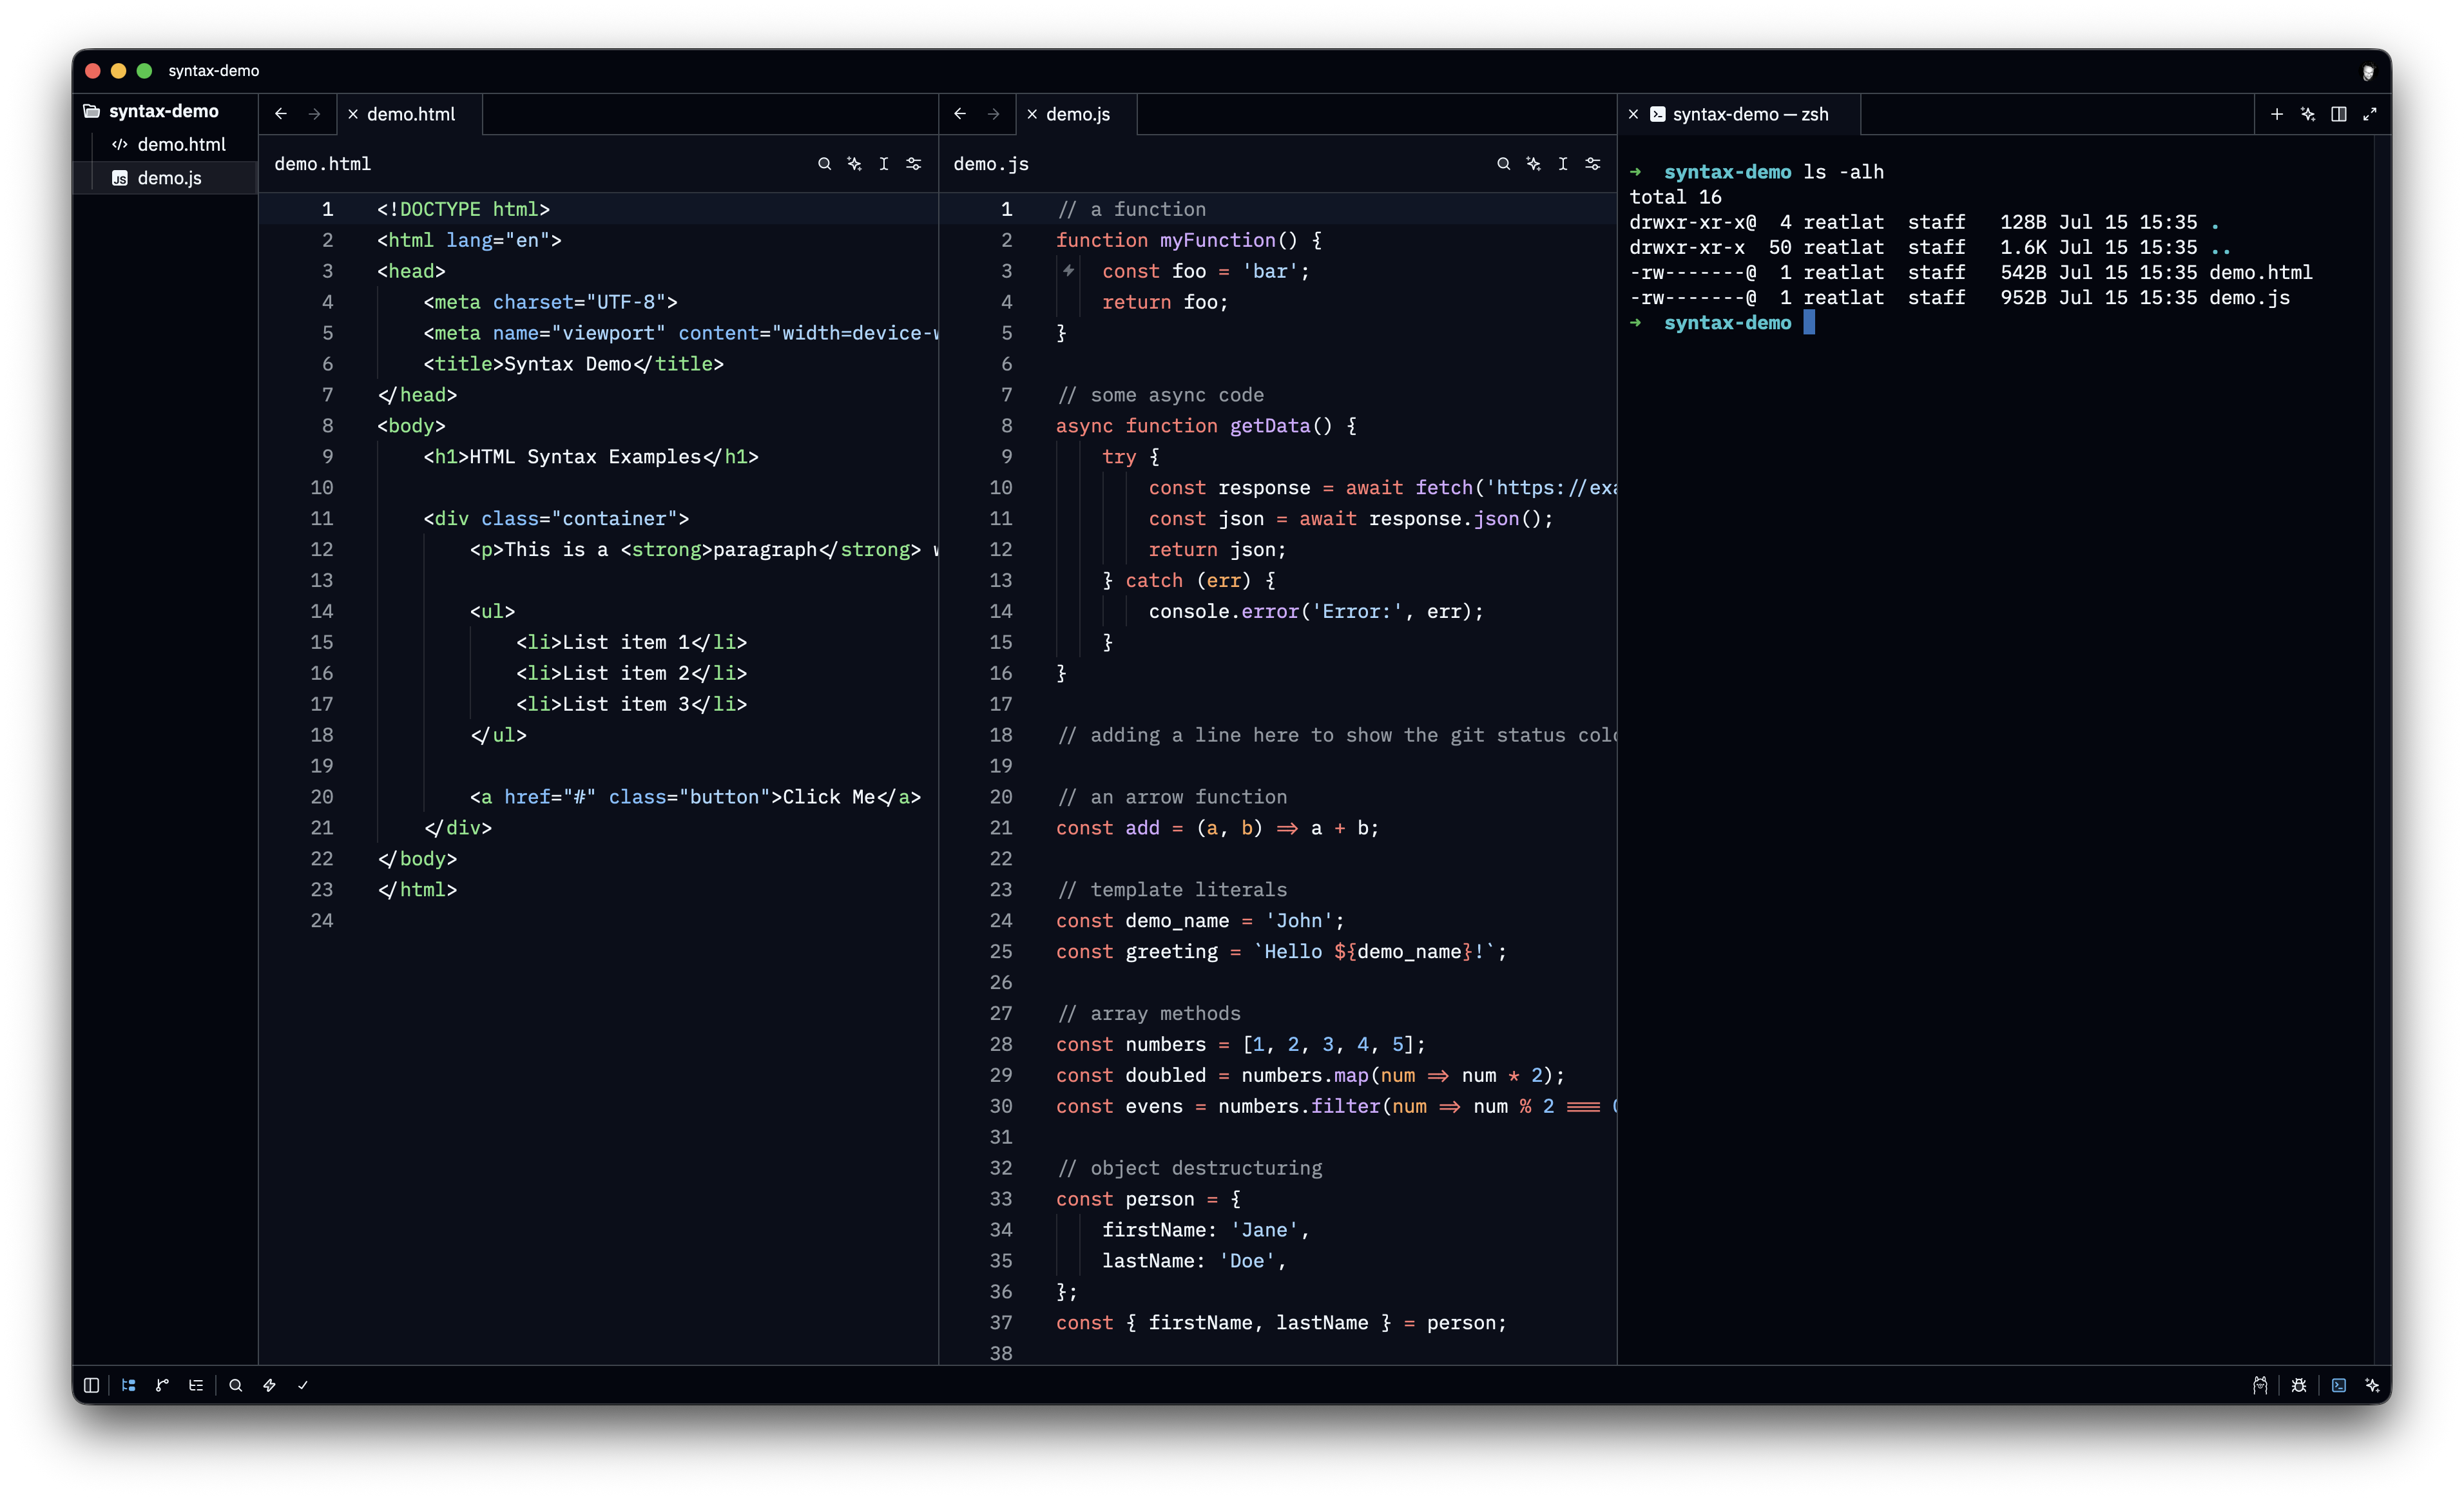The image size is (2464, 1500).
Task: Open editor controls in demo.js toolbar
Action: coord(1593,164)
